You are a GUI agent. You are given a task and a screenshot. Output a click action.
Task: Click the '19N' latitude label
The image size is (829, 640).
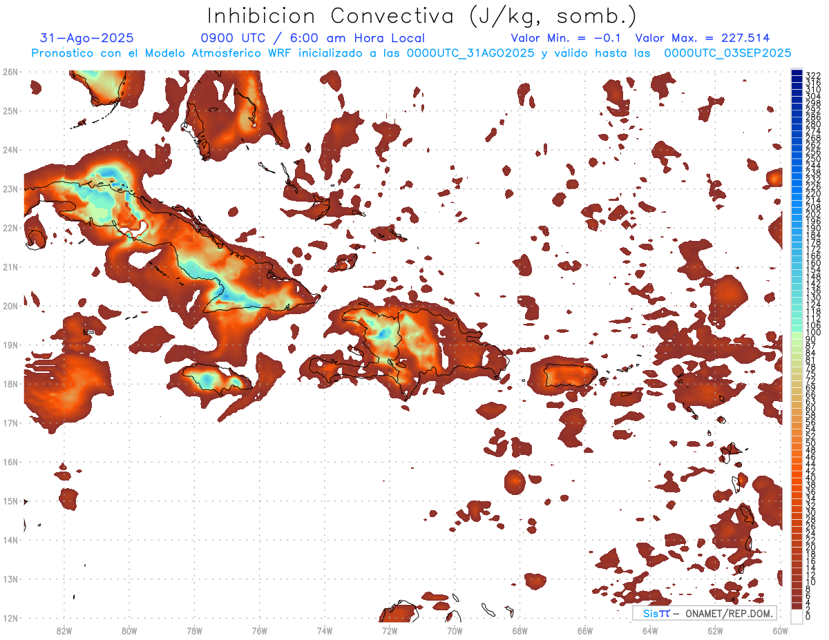(x=10, y=345)
